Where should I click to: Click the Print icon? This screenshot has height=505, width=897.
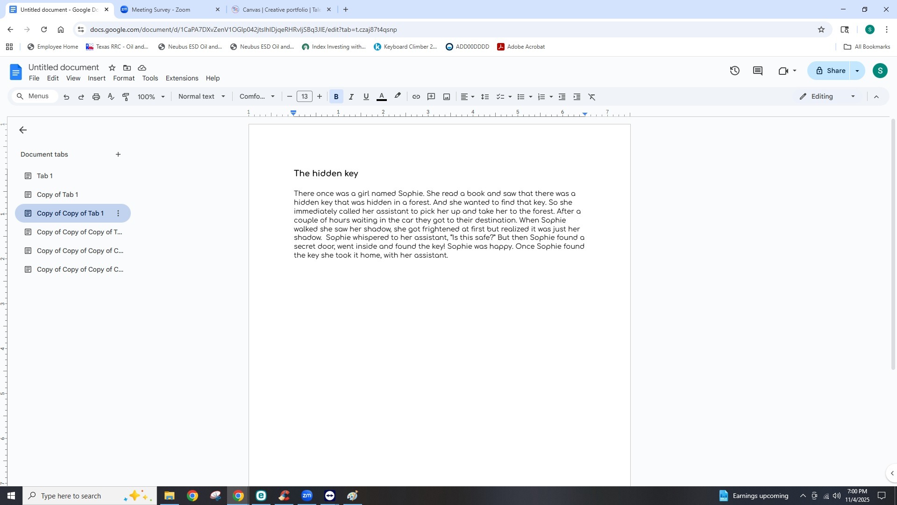click(96, 96)
